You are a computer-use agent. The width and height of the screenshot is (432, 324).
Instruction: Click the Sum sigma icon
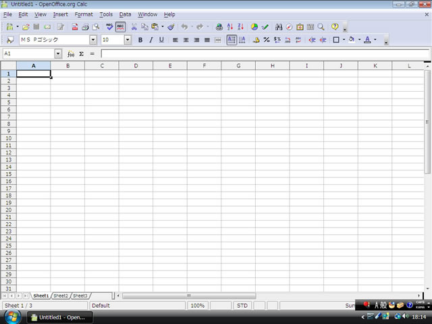pyautogui.click(x=82, y=53)
